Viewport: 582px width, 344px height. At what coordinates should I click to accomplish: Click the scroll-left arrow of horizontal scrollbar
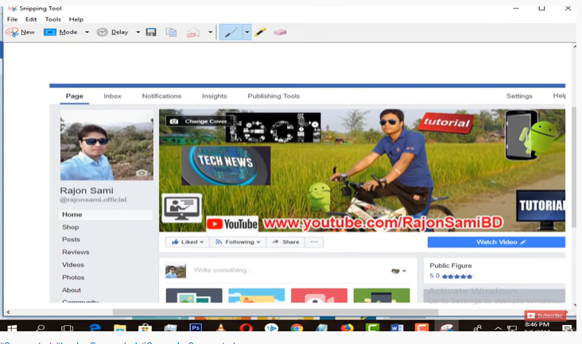8,312
